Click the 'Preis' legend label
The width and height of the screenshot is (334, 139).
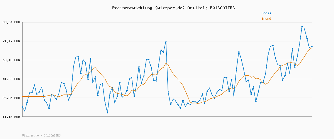[266, 13]
